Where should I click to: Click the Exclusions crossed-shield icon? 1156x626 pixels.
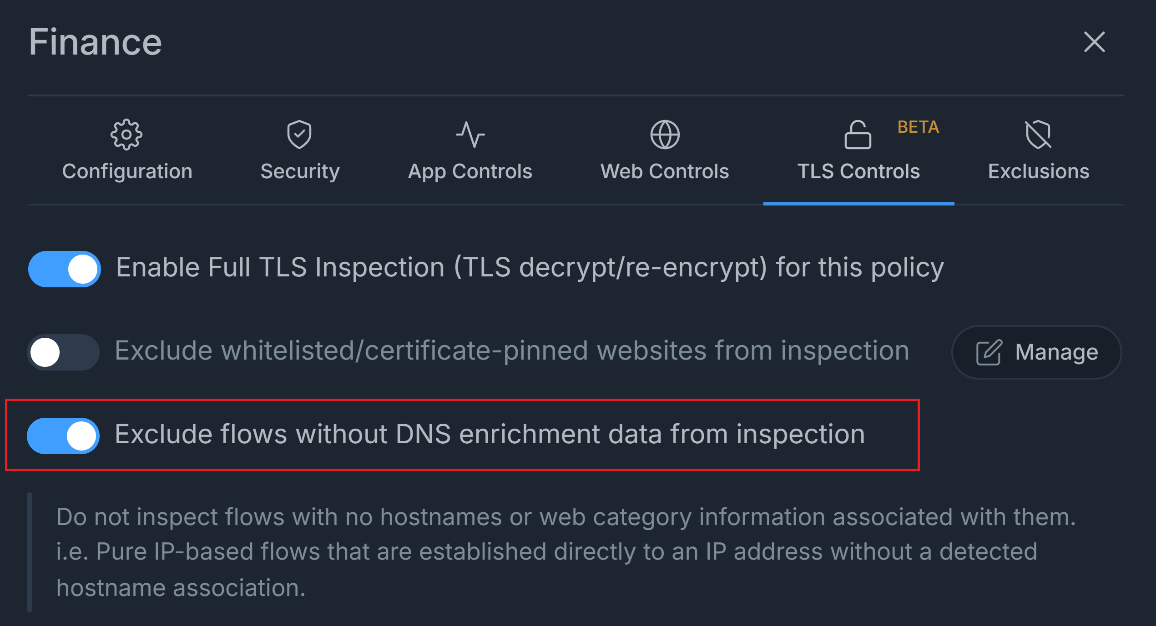coord(1038,135)
